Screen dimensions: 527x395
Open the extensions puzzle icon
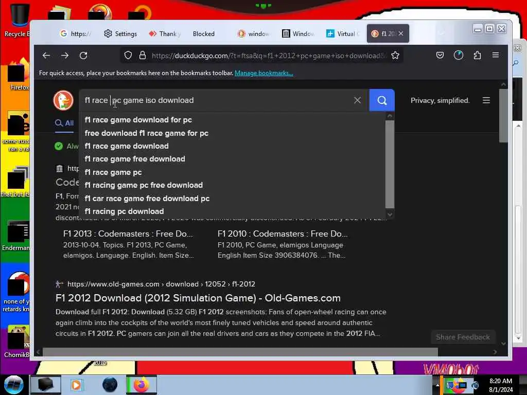pyautogui.click(x=477, y=55)
